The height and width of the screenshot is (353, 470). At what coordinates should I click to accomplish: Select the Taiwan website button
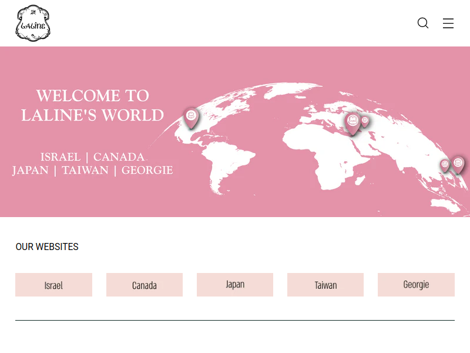325,285
